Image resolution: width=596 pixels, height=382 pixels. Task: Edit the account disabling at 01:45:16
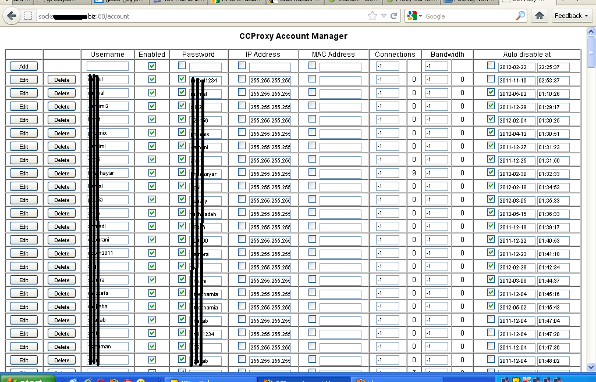click(23, 293)
